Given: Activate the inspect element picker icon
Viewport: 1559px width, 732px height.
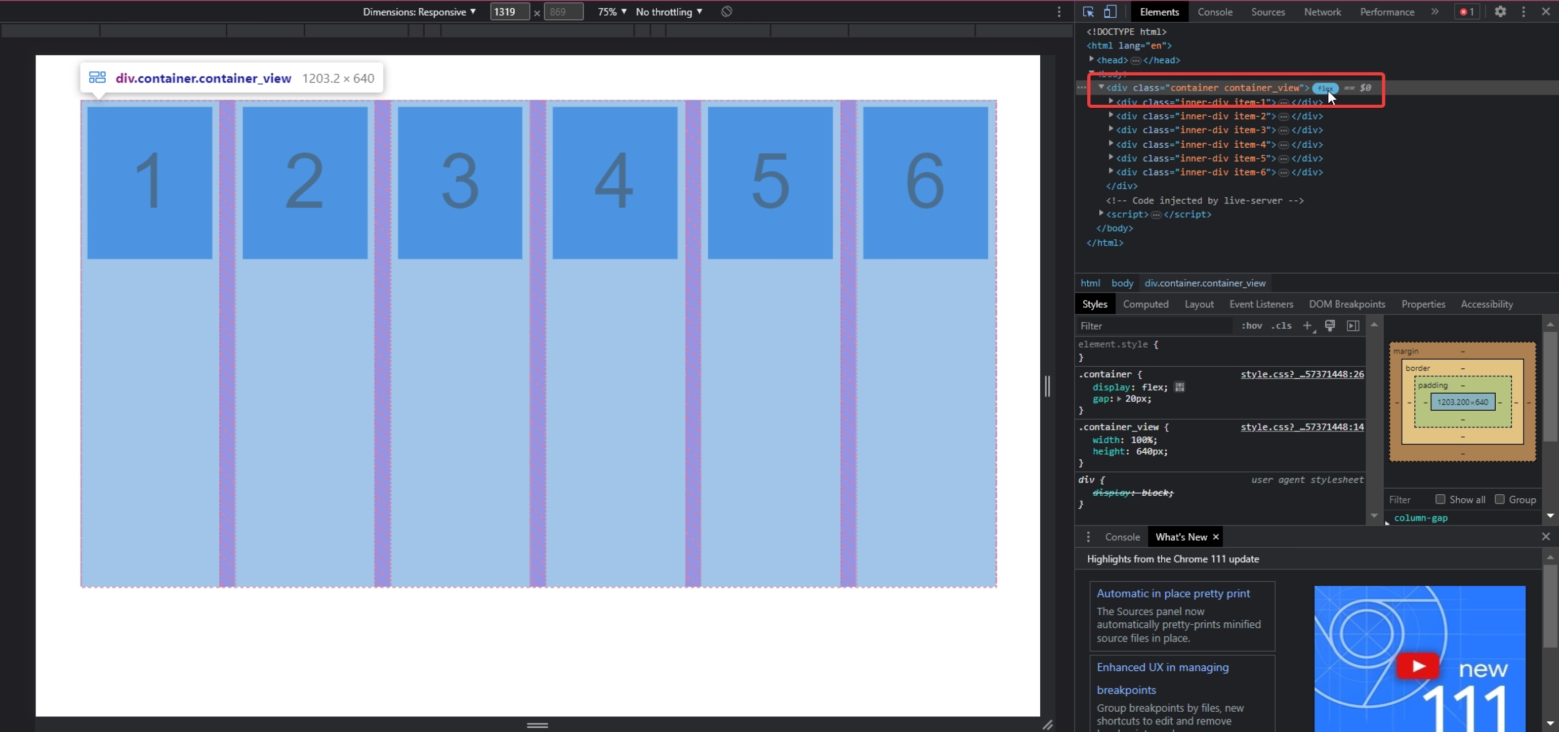Looking at the screenshot, I should (1088, 12).
